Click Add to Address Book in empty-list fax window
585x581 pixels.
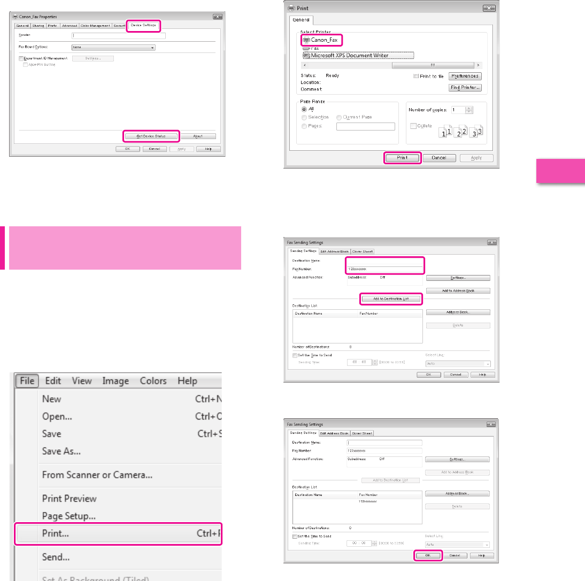click(458, 290)
